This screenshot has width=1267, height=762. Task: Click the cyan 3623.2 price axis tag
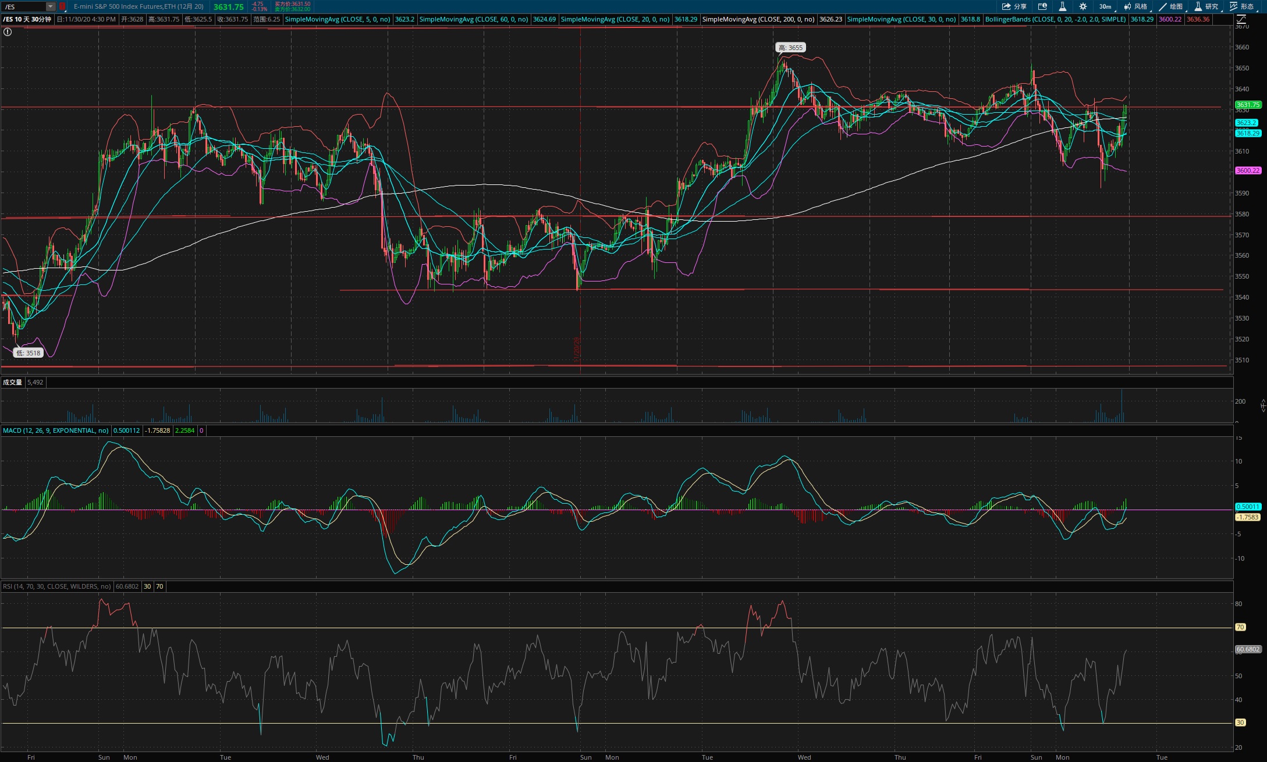[x=1246, y=123]
